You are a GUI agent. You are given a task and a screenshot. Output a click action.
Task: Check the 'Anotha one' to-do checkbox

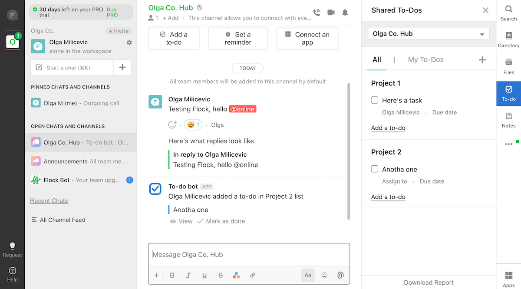click(x=375, y=169)
